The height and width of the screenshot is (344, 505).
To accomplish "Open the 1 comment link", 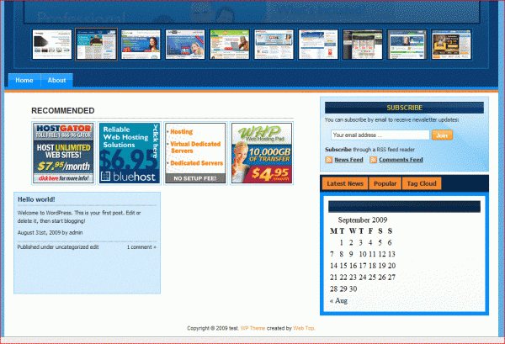I will point(141,247).
